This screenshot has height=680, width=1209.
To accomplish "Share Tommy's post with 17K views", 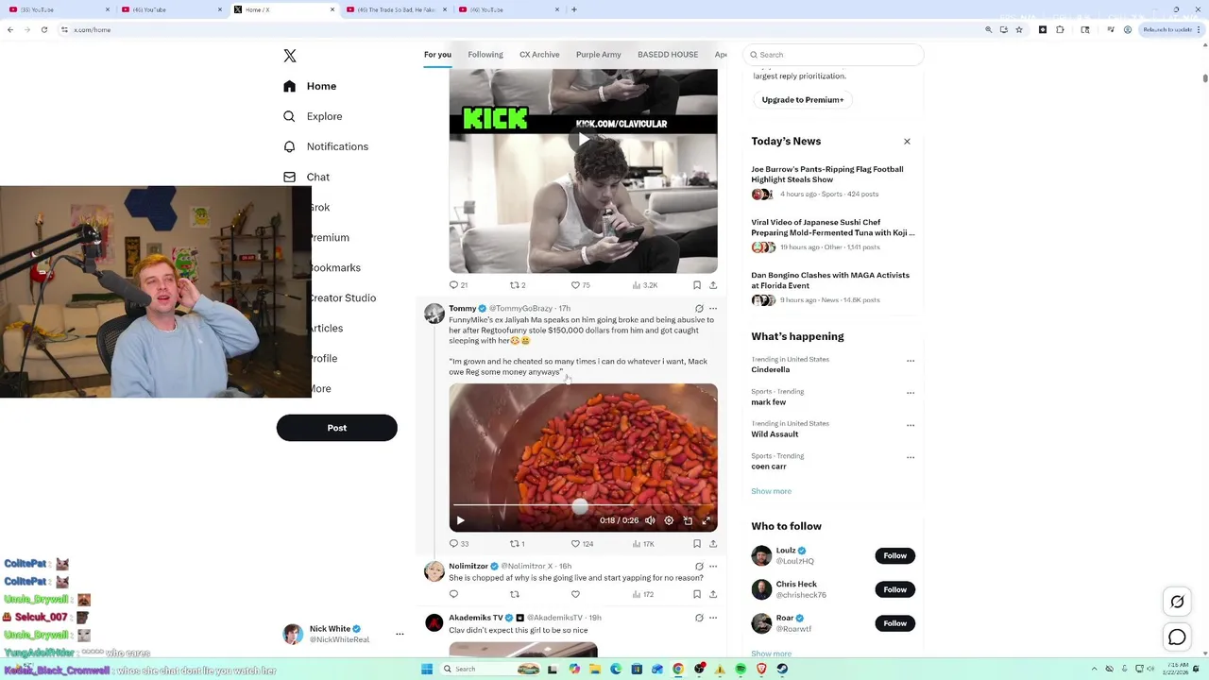I will [x=713, y=544].
